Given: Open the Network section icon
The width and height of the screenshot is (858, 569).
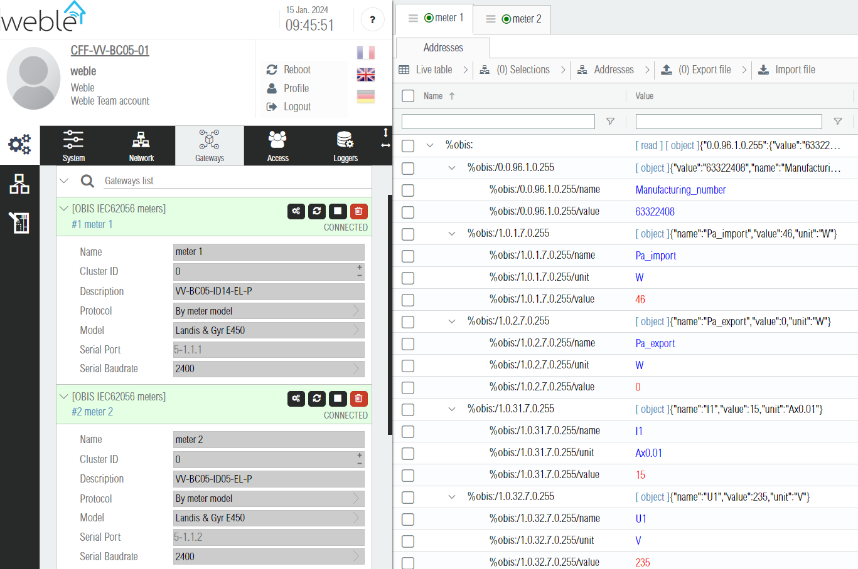Looking at the screenshot, I should [141, 146].
